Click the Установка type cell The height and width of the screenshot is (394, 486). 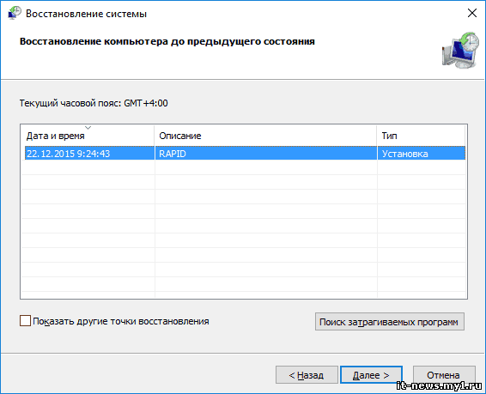[x=404, y=154]
